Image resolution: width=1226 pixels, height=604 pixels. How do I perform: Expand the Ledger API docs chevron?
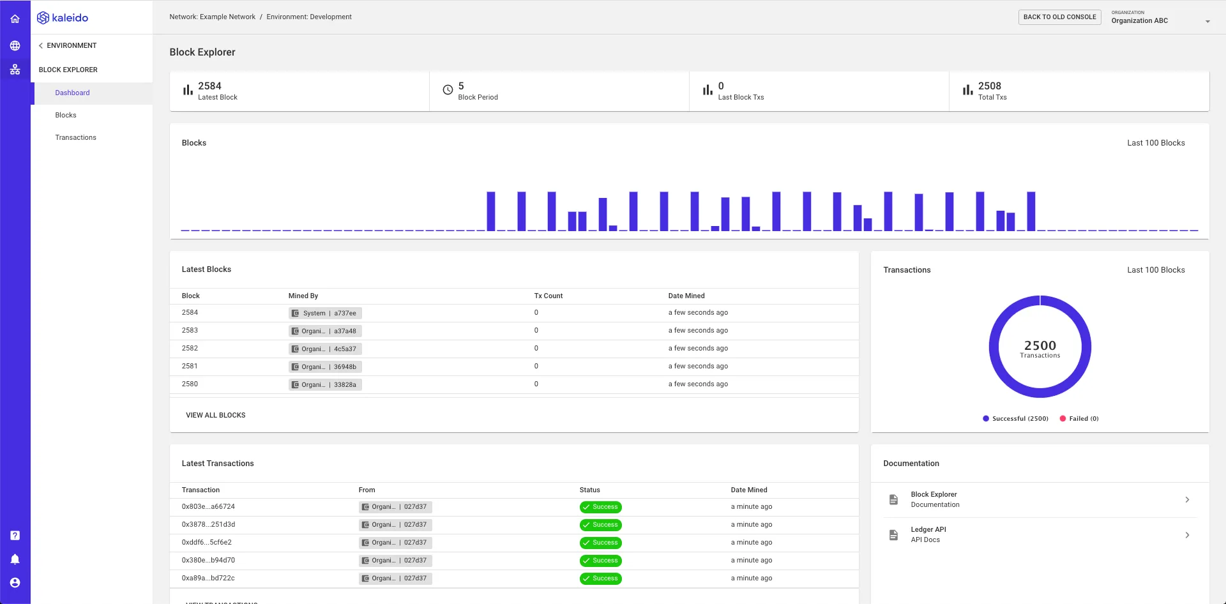(1188, 535)
